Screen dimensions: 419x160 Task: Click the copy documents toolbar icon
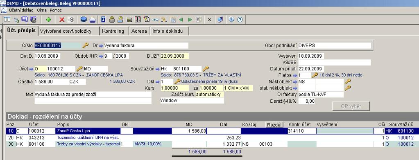point(172,20)
